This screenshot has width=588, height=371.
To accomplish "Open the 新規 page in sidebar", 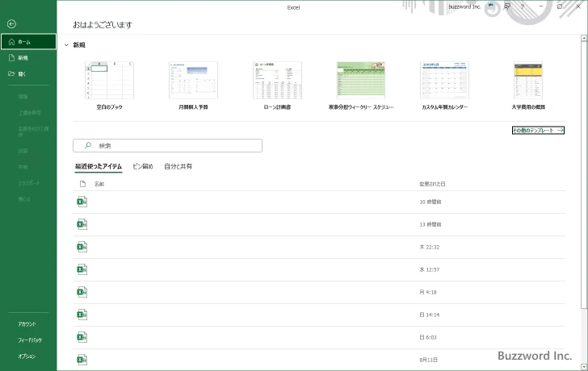I will coord(28,57).
